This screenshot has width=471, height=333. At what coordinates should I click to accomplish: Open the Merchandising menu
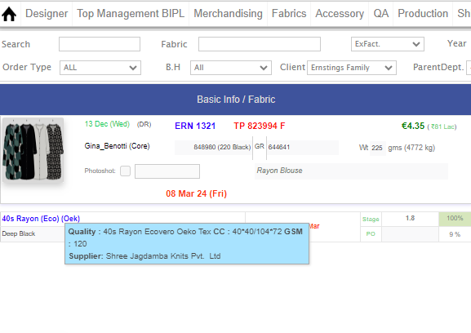[228, 14]
